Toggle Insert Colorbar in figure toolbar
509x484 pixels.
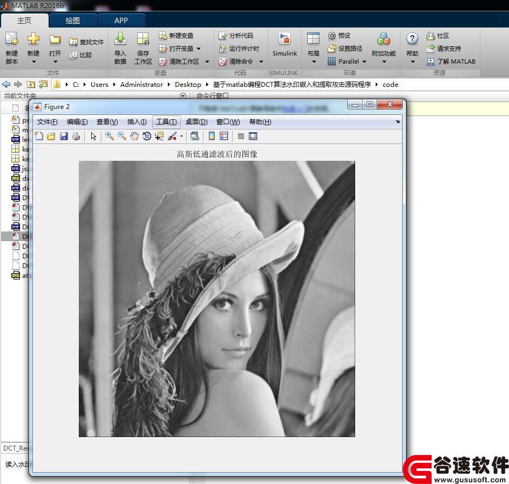click(212, 136)
